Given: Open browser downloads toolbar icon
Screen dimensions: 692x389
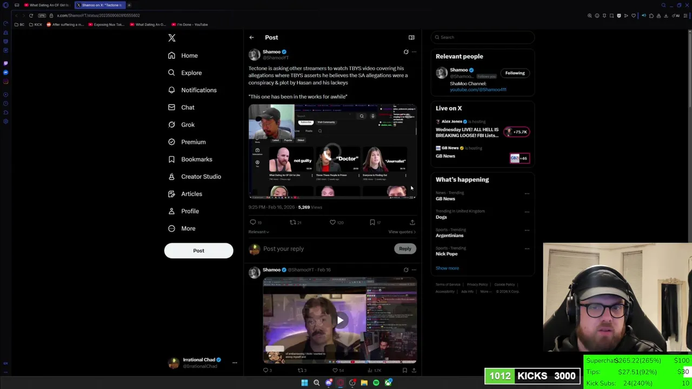Looking at the screenshot, I should coord(666,16).
